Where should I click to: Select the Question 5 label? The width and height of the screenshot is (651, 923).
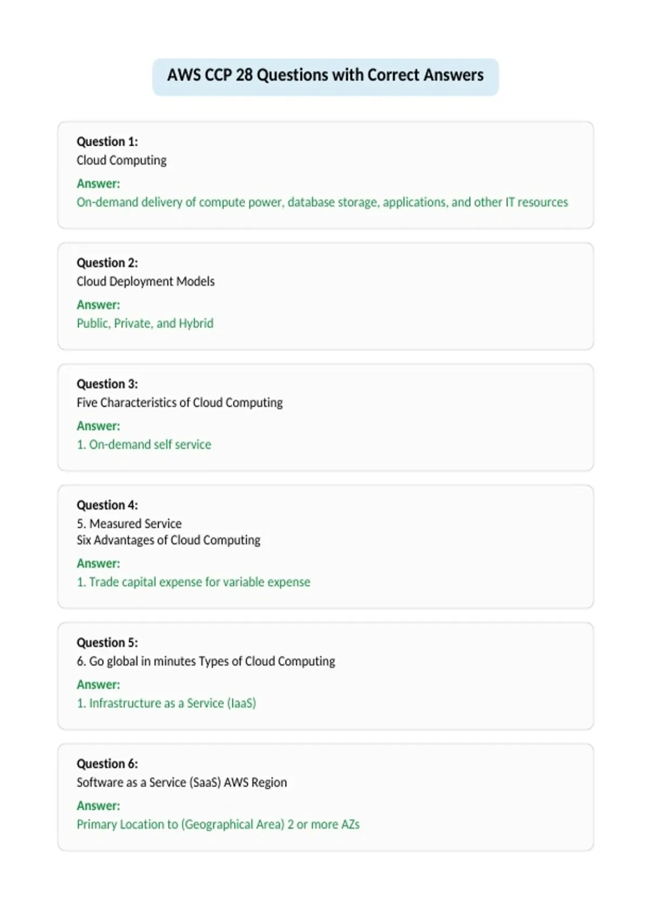pos(107,642)
